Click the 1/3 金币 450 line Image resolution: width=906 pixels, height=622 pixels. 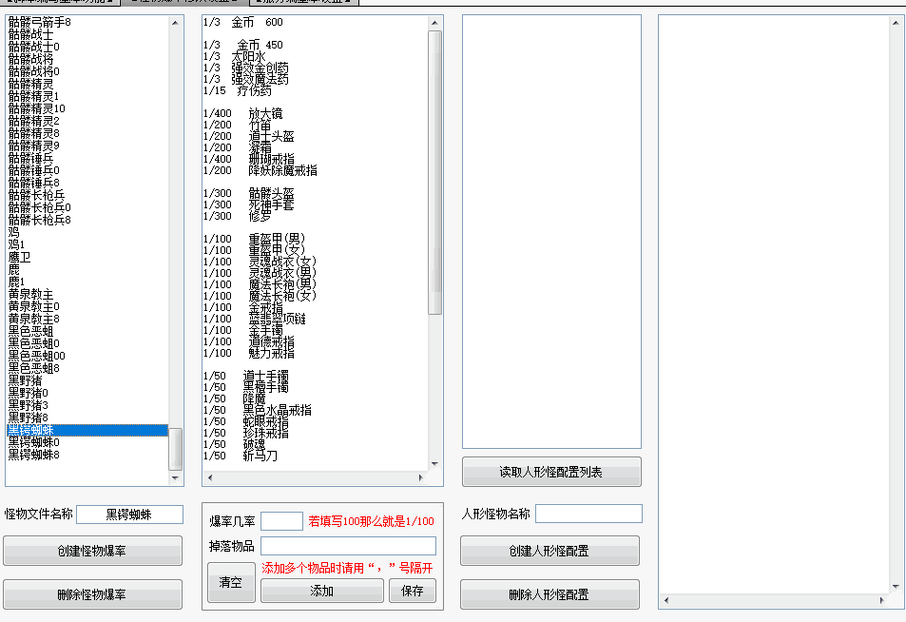pos(242,45)
